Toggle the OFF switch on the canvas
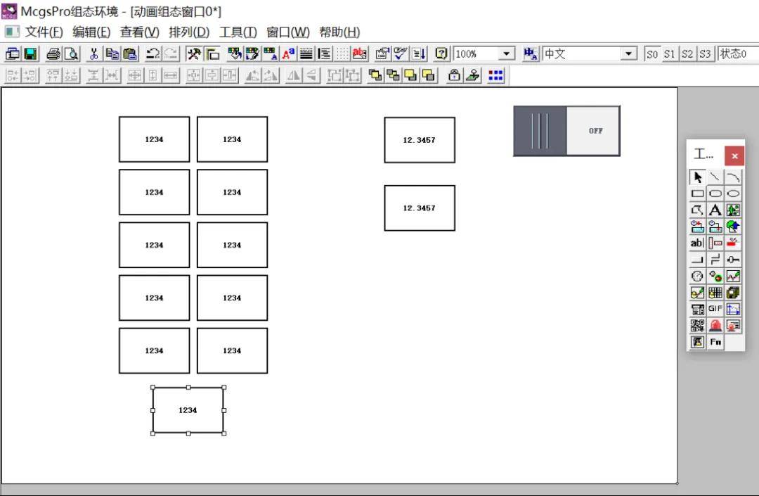The image size is (759, 496). [566, 131]
